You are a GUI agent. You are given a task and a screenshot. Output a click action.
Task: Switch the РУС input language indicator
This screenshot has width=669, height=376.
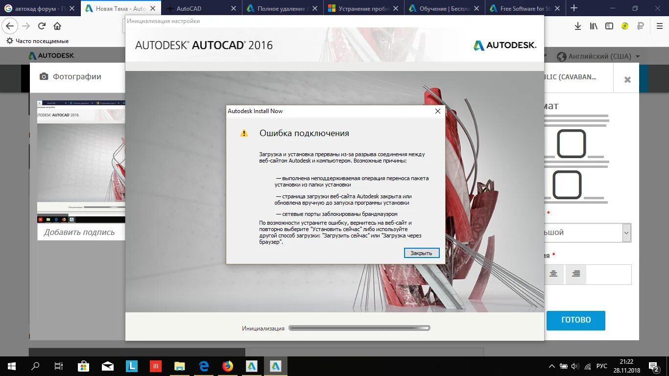(602, 366)
